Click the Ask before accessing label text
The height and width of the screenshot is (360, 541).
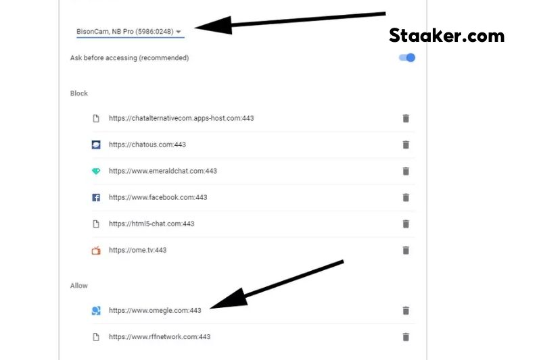click(129, 58)
